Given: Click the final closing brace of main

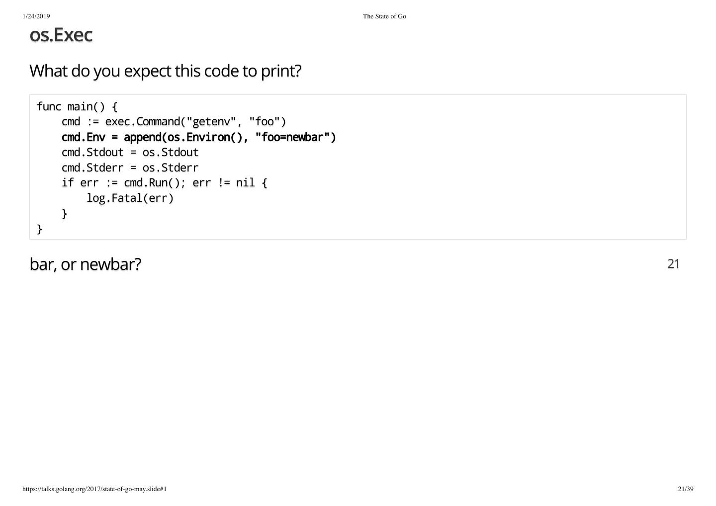Looking at the screenshot, I should click(40, 229).
